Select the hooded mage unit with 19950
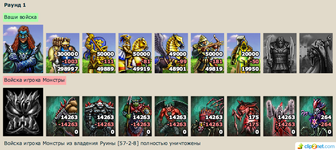336x150 pixels. 244,53
